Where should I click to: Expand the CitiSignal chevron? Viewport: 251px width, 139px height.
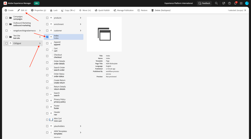[x=40, y=43]
